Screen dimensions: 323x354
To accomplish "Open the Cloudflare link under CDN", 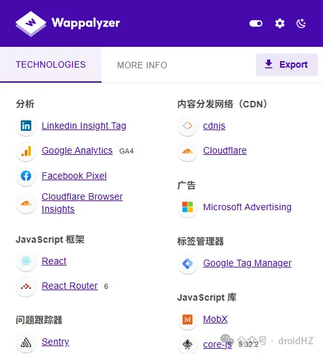I will click(225, 150).
